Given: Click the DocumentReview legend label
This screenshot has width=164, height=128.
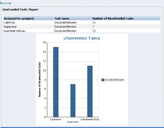Looking at the screenshot, I should click(x=114, y=80).
